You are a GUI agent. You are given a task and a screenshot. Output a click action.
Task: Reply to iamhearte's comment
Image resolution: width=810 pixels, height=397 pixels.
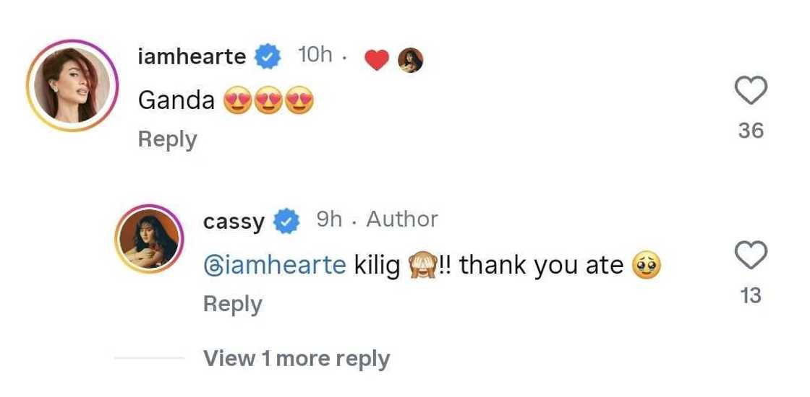(167, 139)
